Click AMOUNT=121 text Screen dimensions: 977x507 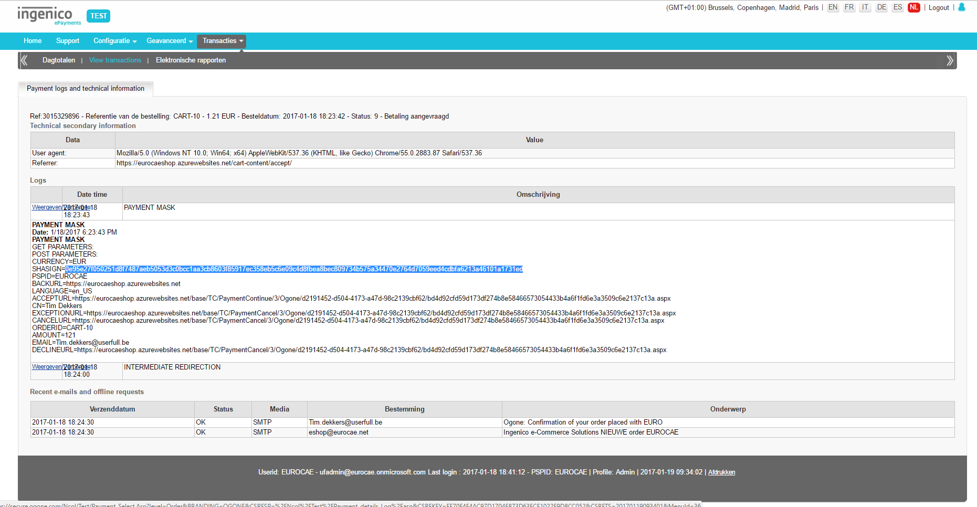54,335
